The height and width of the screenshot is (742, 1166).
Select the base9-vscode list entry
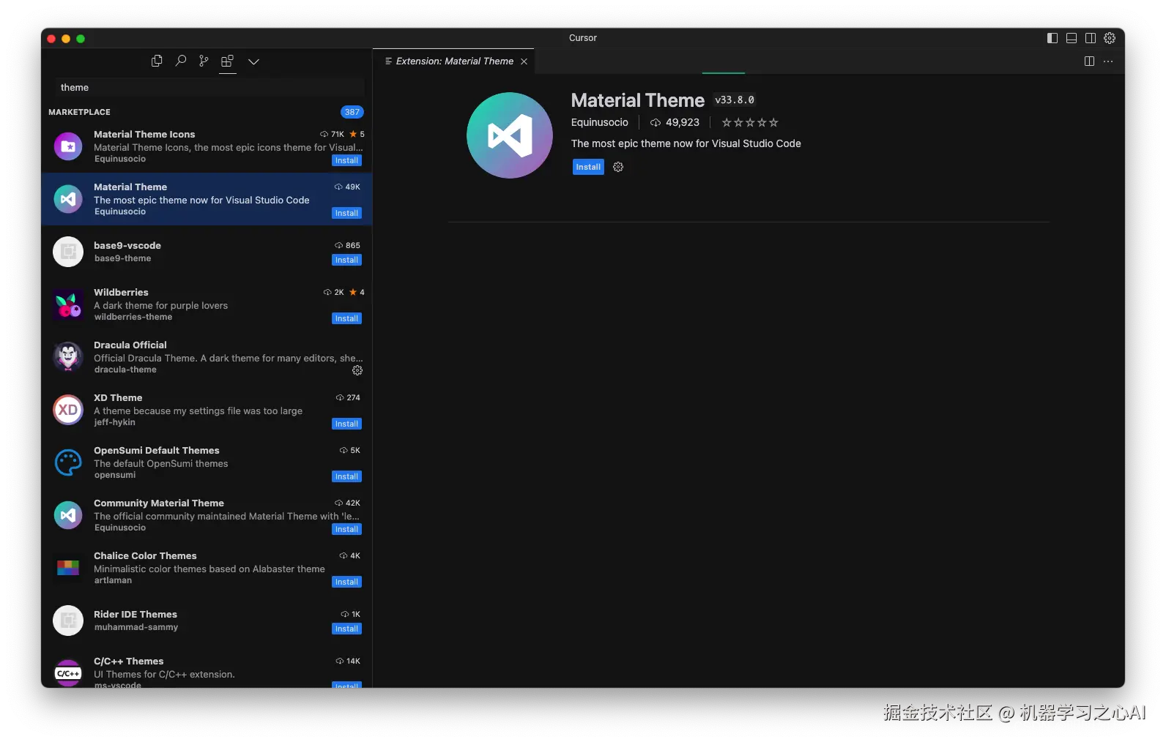pos(207,252)
